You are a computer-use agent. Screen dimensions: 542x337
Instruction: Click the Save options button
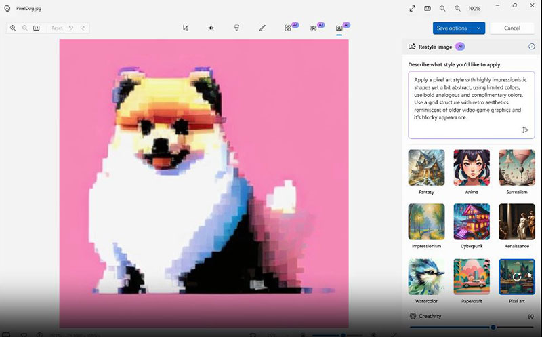click(x=452, y=28)
